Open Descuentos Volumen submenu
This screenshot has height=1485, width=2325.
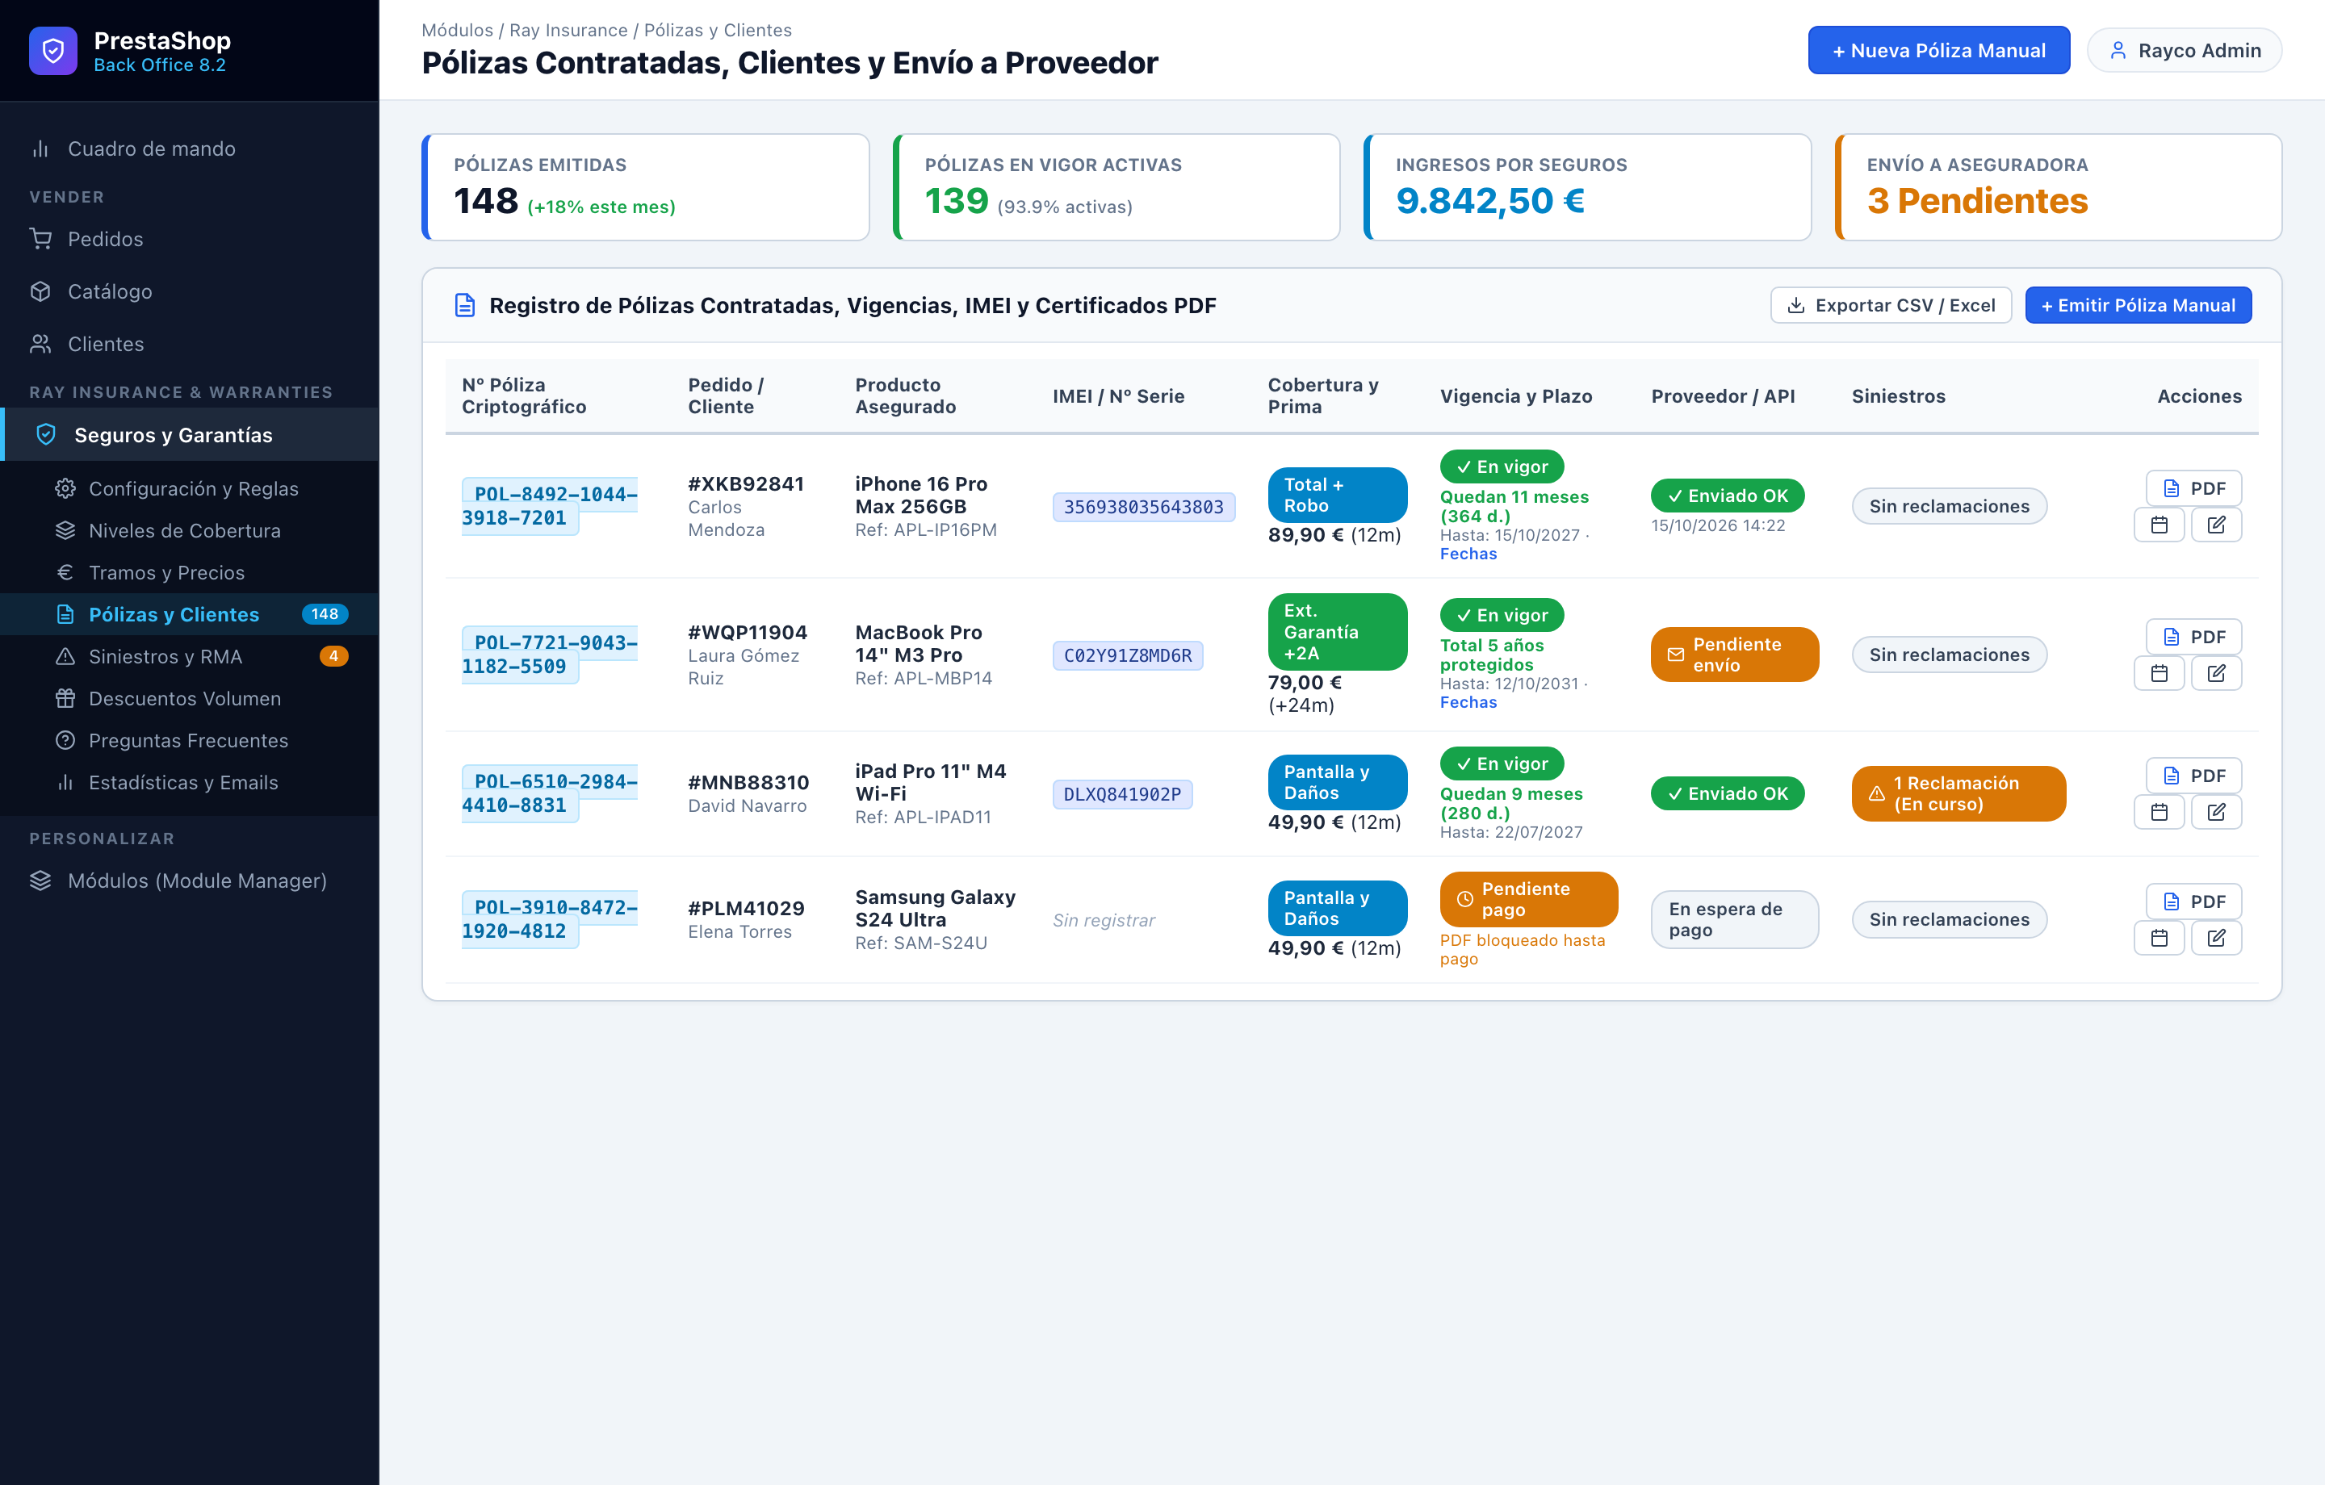pyautogui.click(x=189, y=698)
